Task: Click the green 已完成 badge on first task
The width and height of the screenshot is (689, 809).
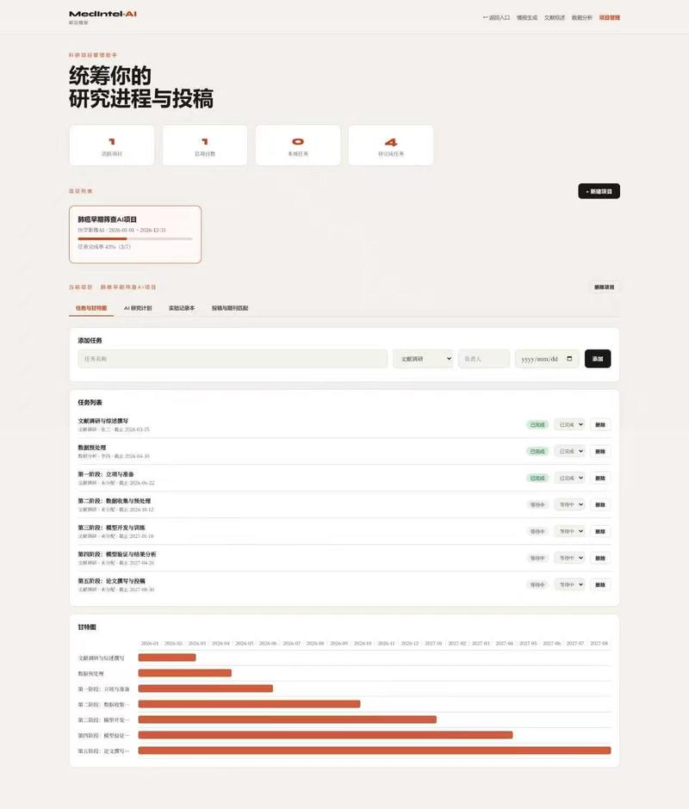Action: tap(537, 424)
